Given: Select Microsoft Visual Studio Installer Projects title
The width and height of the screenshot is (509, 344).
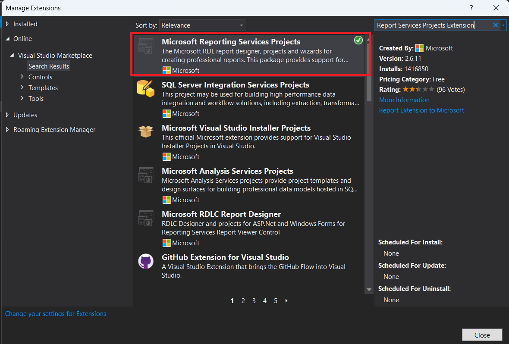Looking at the screenshot, I should click(236, 128).
